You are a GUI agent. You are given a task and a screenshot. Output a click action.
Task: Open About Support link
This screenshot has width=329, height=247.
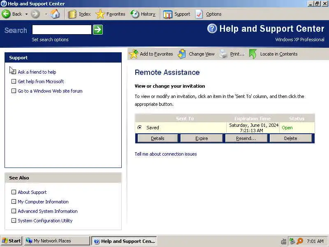pos(32,192)
